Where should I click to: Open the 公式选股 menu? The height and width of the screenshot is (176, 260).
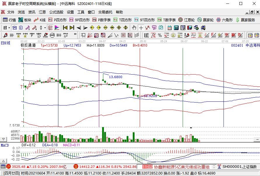coord(56,12)
